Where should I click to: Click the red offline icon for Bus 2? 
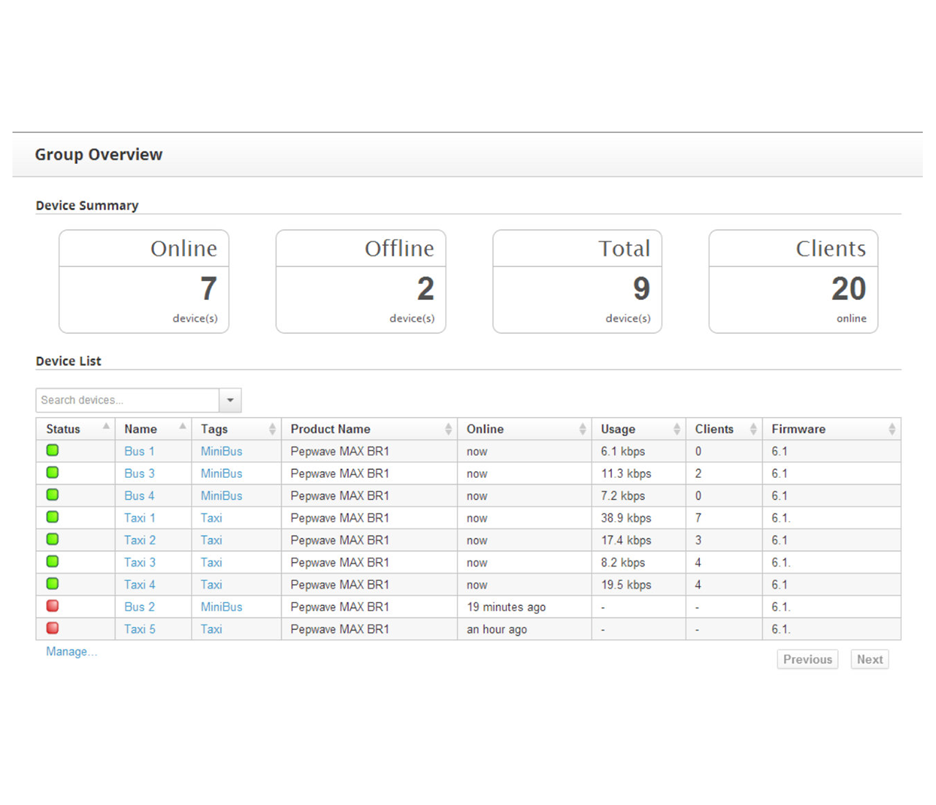click(53, 606)
